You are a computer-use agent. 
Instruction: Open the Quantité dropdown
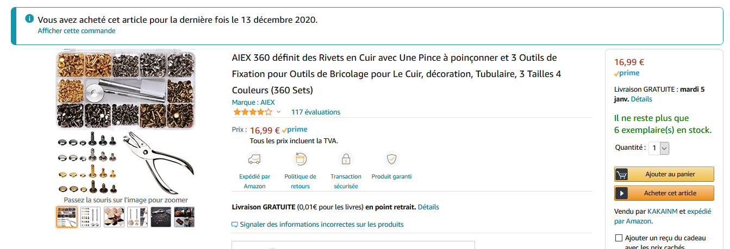click(x=659, y=148)
